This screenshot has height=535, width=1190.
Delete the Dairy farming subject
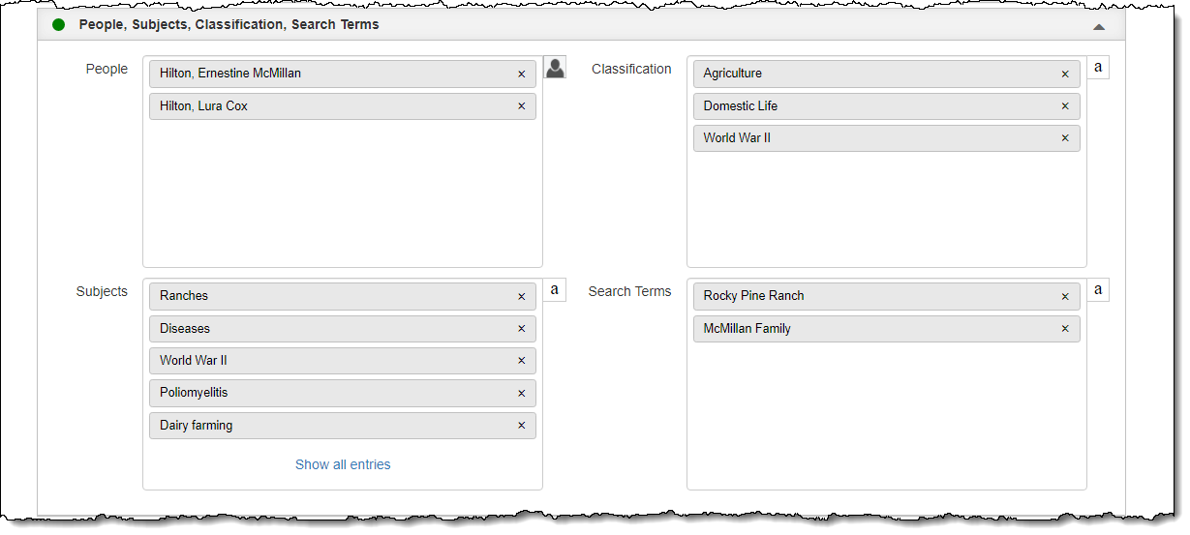coord(521,426)
